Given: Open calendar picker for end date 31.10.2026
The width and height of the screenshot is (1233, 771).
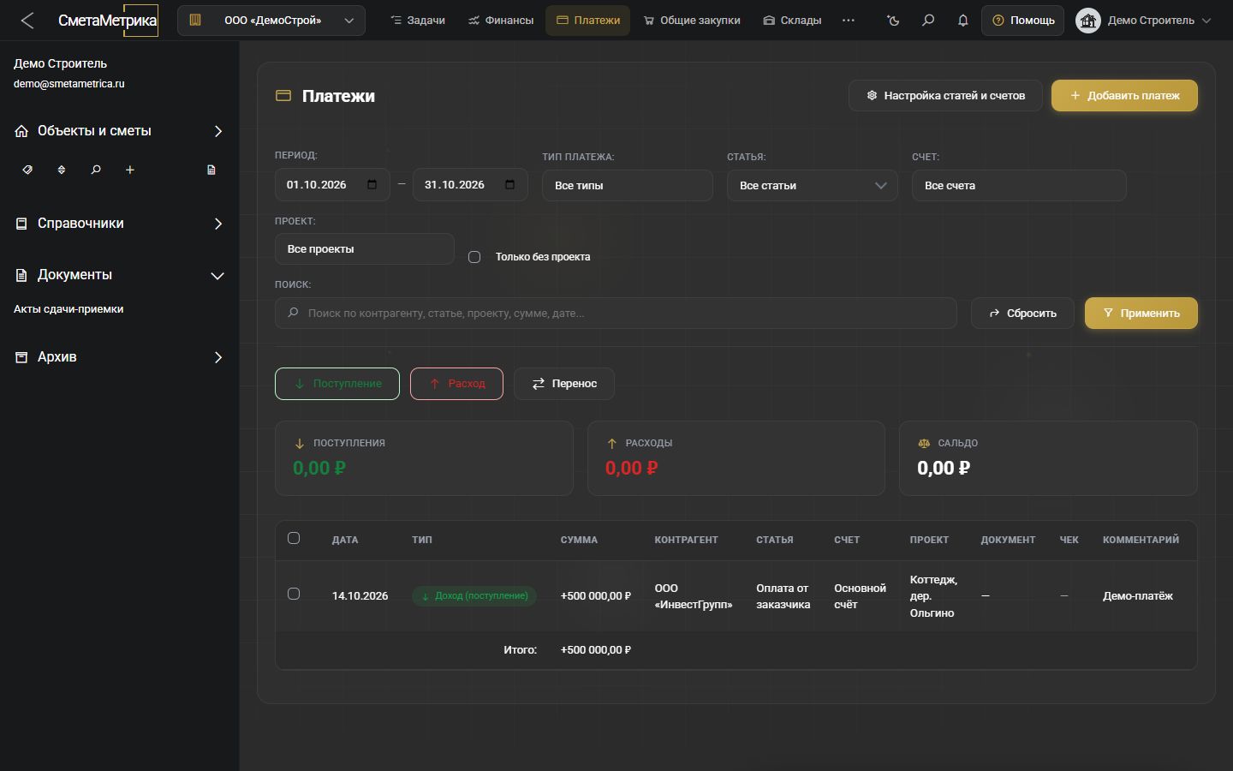Looking at the screenshot, I should 510,185.
